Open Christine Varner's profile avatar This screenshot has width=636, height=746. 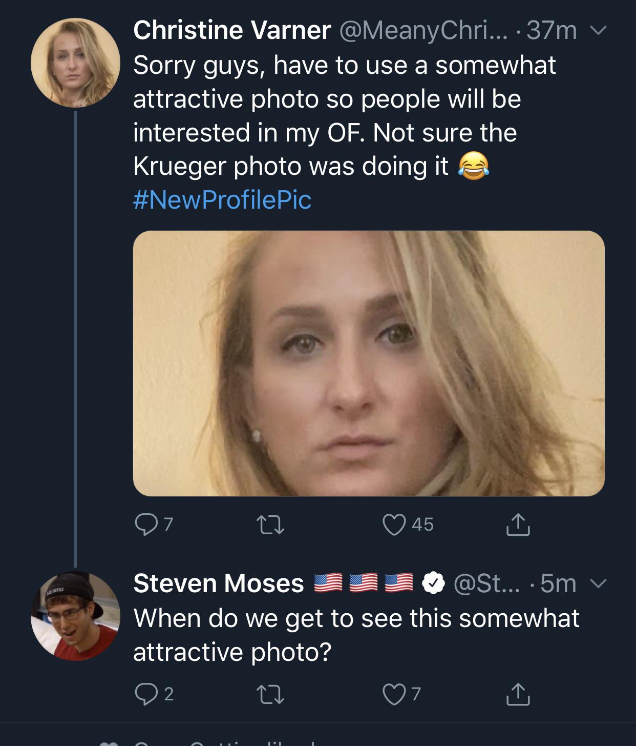click(75, 63)
